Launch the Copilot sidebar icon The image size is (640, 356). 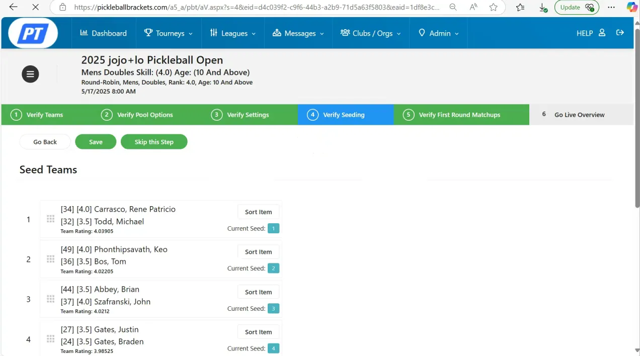tap(632, 7)
